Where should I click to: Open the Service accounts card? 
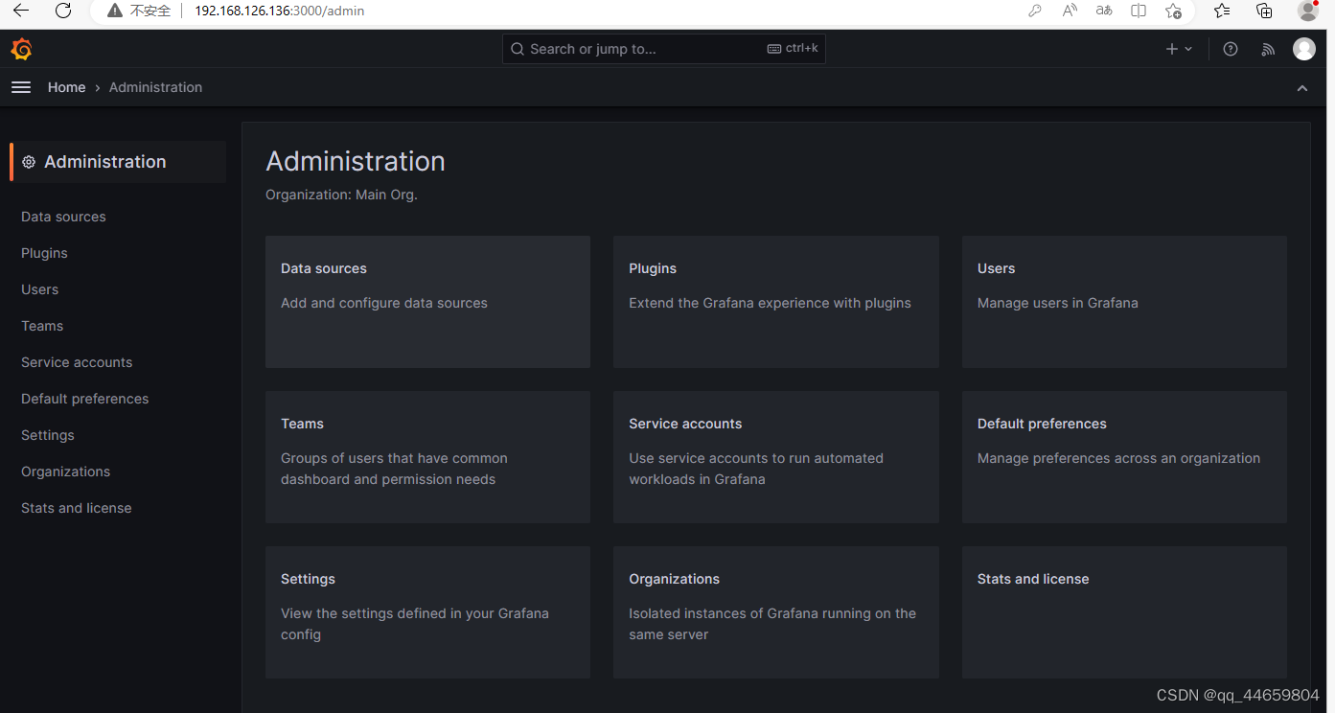[776, 457]
